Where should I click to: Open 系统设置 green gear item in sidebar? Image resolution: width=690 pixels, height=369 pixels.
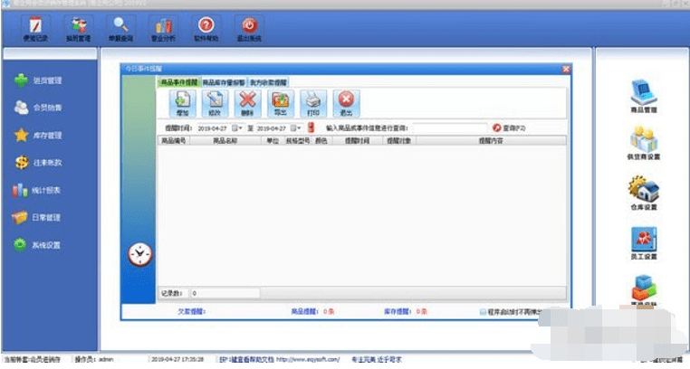[38, 245]
